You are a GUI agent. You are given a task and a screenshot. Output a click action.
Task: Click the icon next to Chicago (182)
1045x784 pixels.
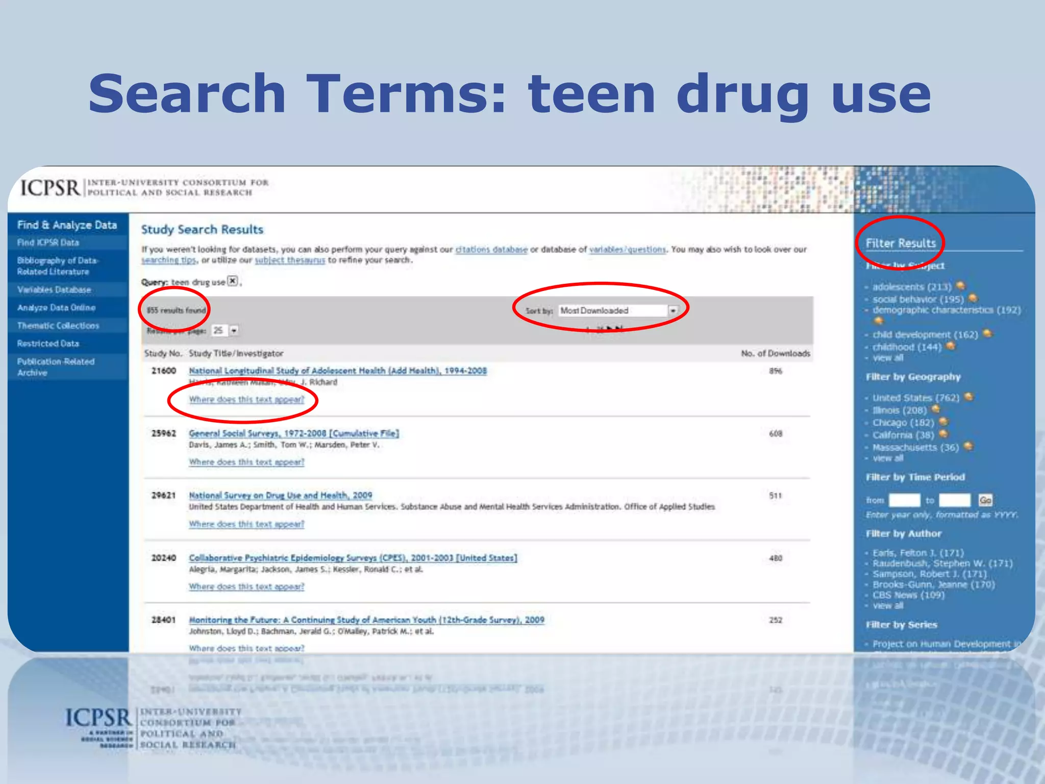[943, 422]
